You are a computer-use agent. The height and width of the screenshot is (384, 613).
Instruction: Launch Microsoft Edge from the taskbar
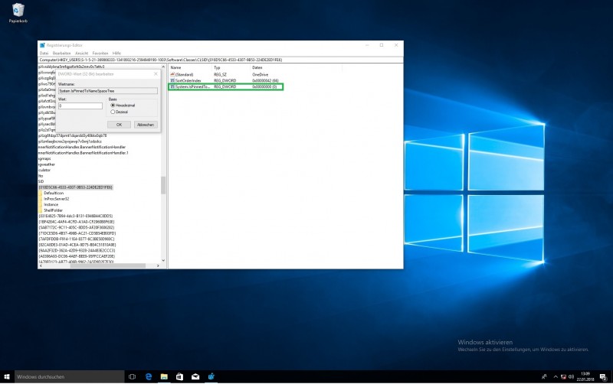(x=149, y=377)
